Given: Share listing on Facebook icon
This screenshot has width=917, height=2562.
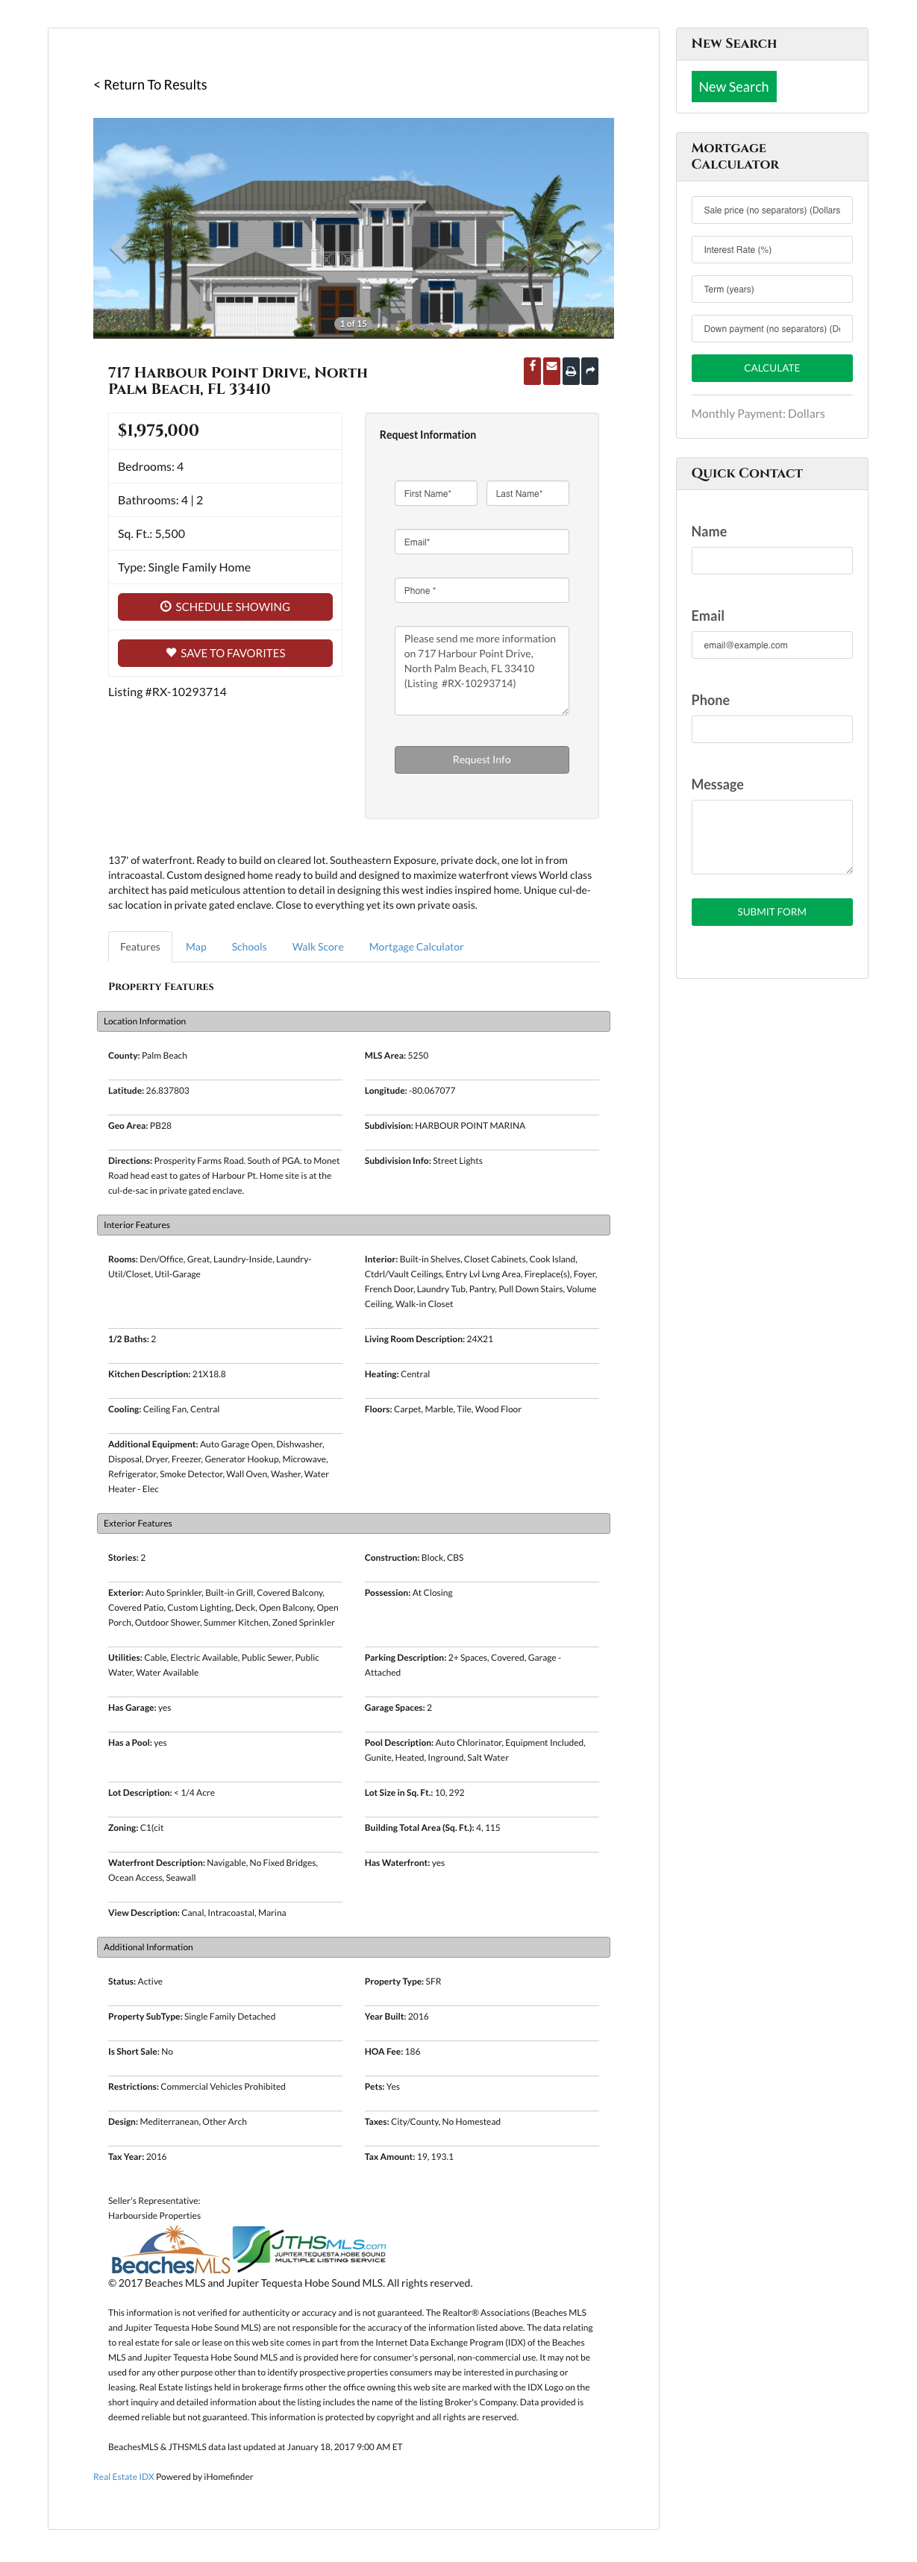Looking at the screenshot, I should pos(532,370).
